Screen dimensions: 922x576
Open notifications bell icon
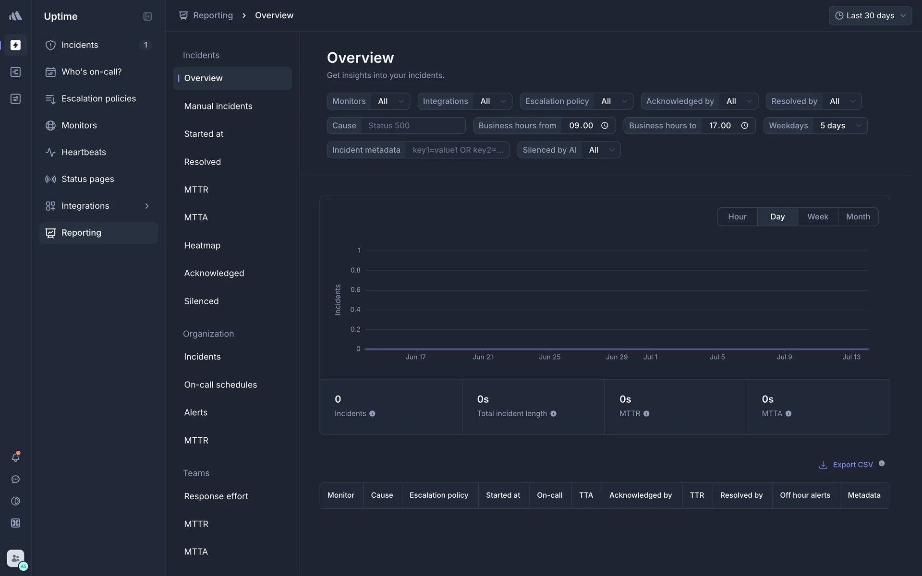pos(15,457)
